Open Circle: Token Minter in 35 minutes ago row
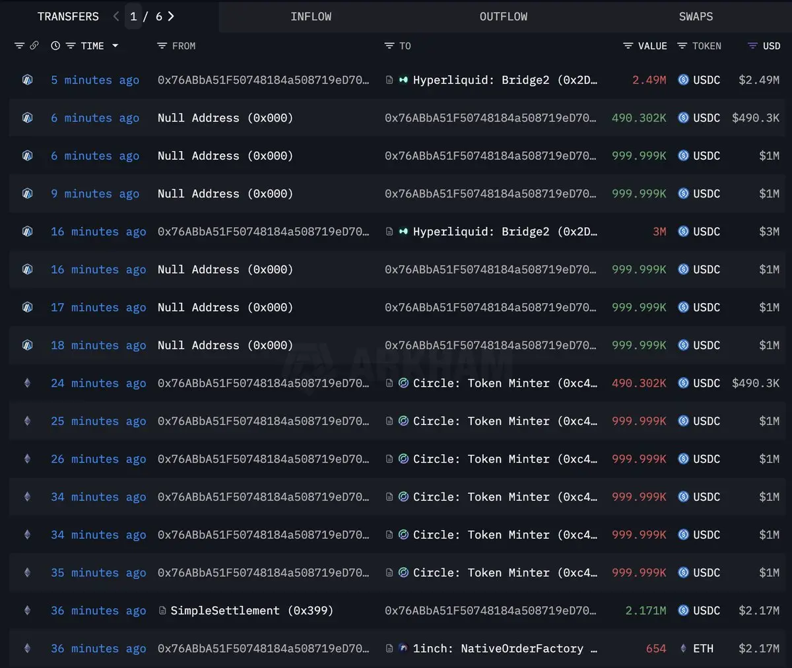Viewport: 792px width, 668px height. tap(505, 573)
